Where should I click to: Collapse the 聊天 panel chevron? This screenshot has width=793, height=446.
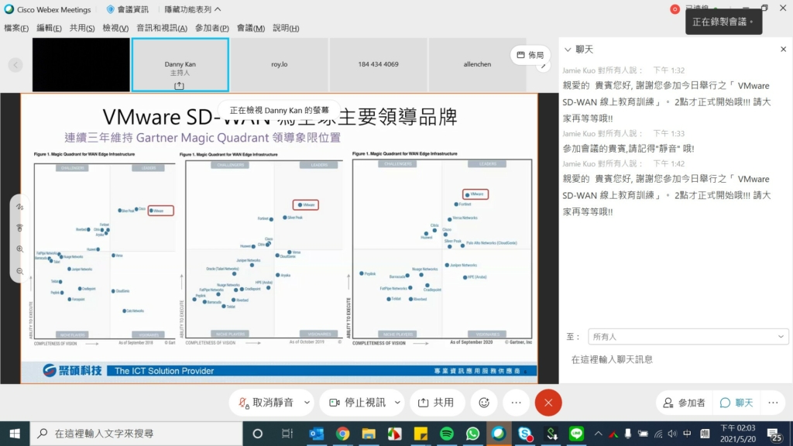[568, 50]
